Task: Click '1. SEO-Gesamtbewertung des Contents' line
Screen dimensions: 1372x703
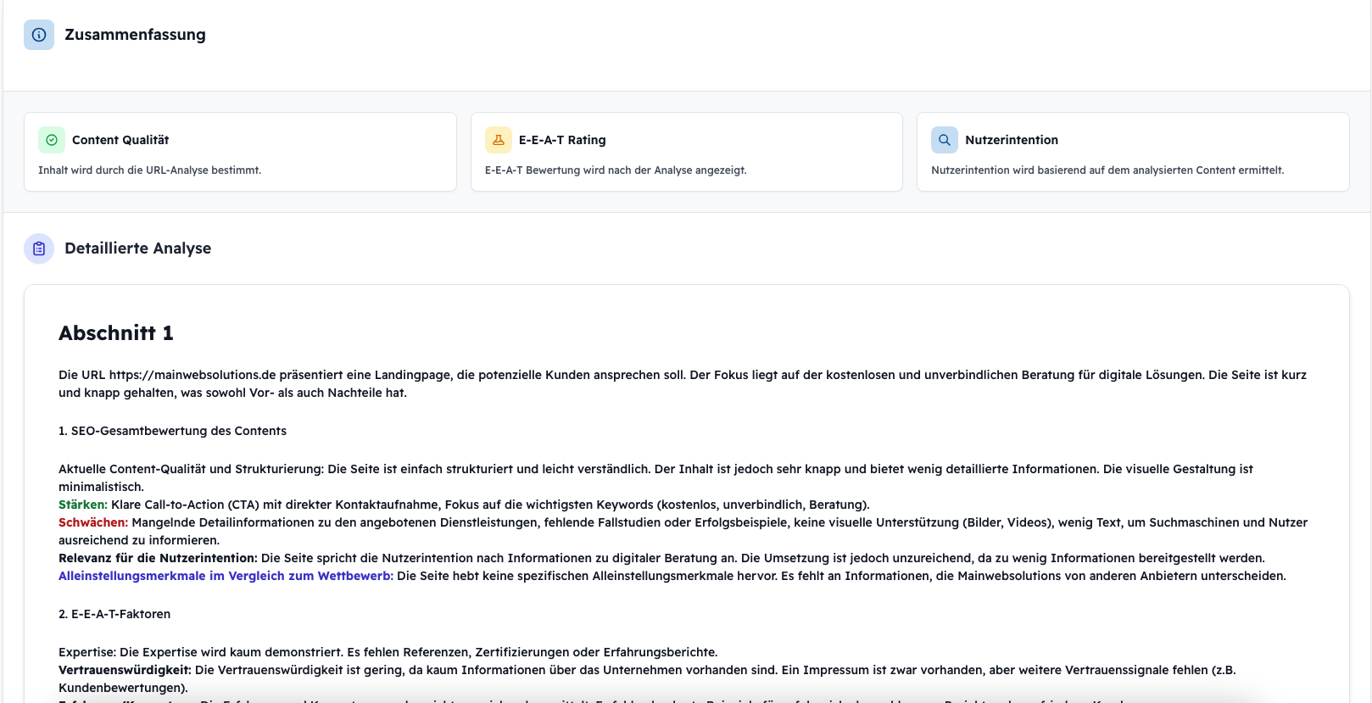Action: (x=172, y=431)
